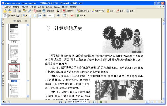167x106 pixels.
Task: Click the page number input field
Action: (x=77, y=102)
